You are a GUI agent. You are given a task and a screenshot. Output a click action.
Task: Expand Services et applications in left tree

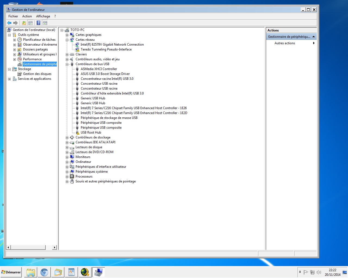(9, 79)
